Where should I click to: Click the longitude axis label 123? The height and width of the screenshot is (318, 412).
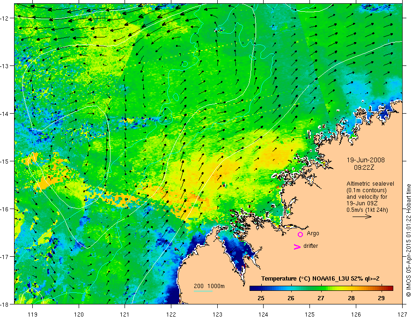[217, 314]
